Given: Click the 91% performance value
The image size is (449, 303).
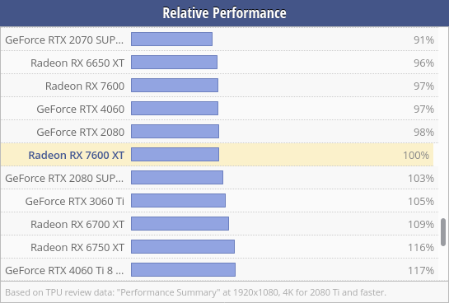Looking at the screenshot, I should 423,40.
